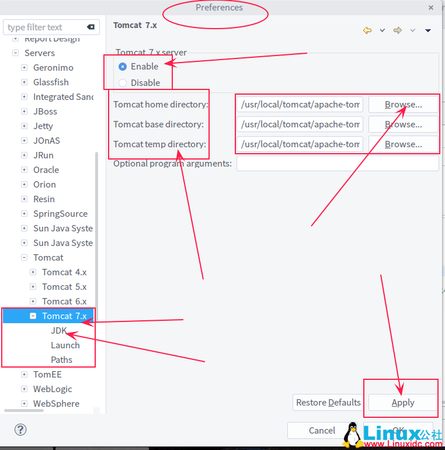This screenshot has width=445, height=450.
Task: Click the Optional program arguments field
Action: (x=337, y=164)
